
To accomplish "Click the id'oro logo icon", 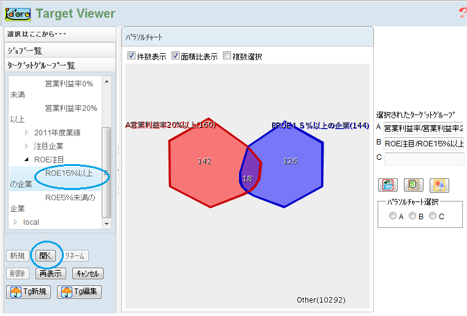I will coord(17,13).
